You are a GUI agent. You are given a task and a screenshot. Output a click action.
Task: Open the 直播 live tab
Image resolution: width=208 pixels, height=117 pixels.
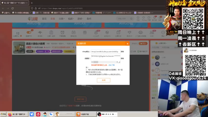pyautogui.click(x=53, y=19)
